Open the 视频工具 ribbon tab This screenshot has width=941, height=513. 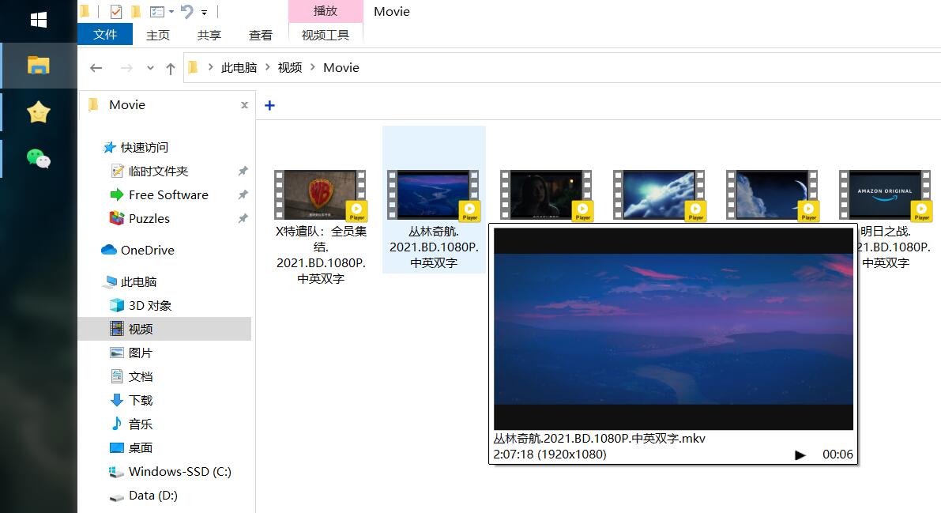point(325,35)
